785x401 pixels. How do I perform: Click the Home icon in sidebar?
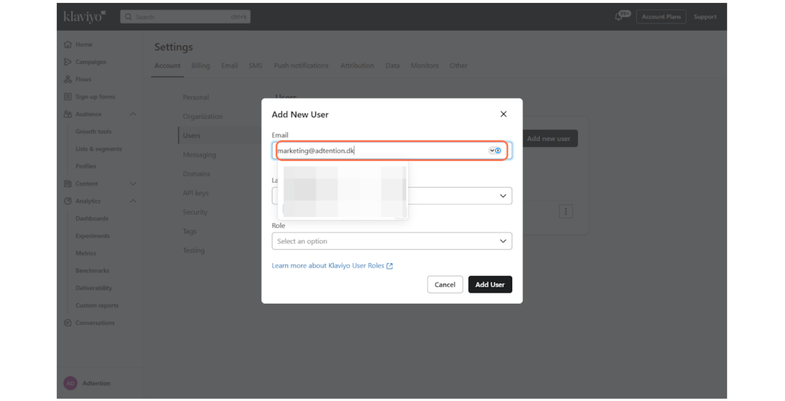coord(68,45)
